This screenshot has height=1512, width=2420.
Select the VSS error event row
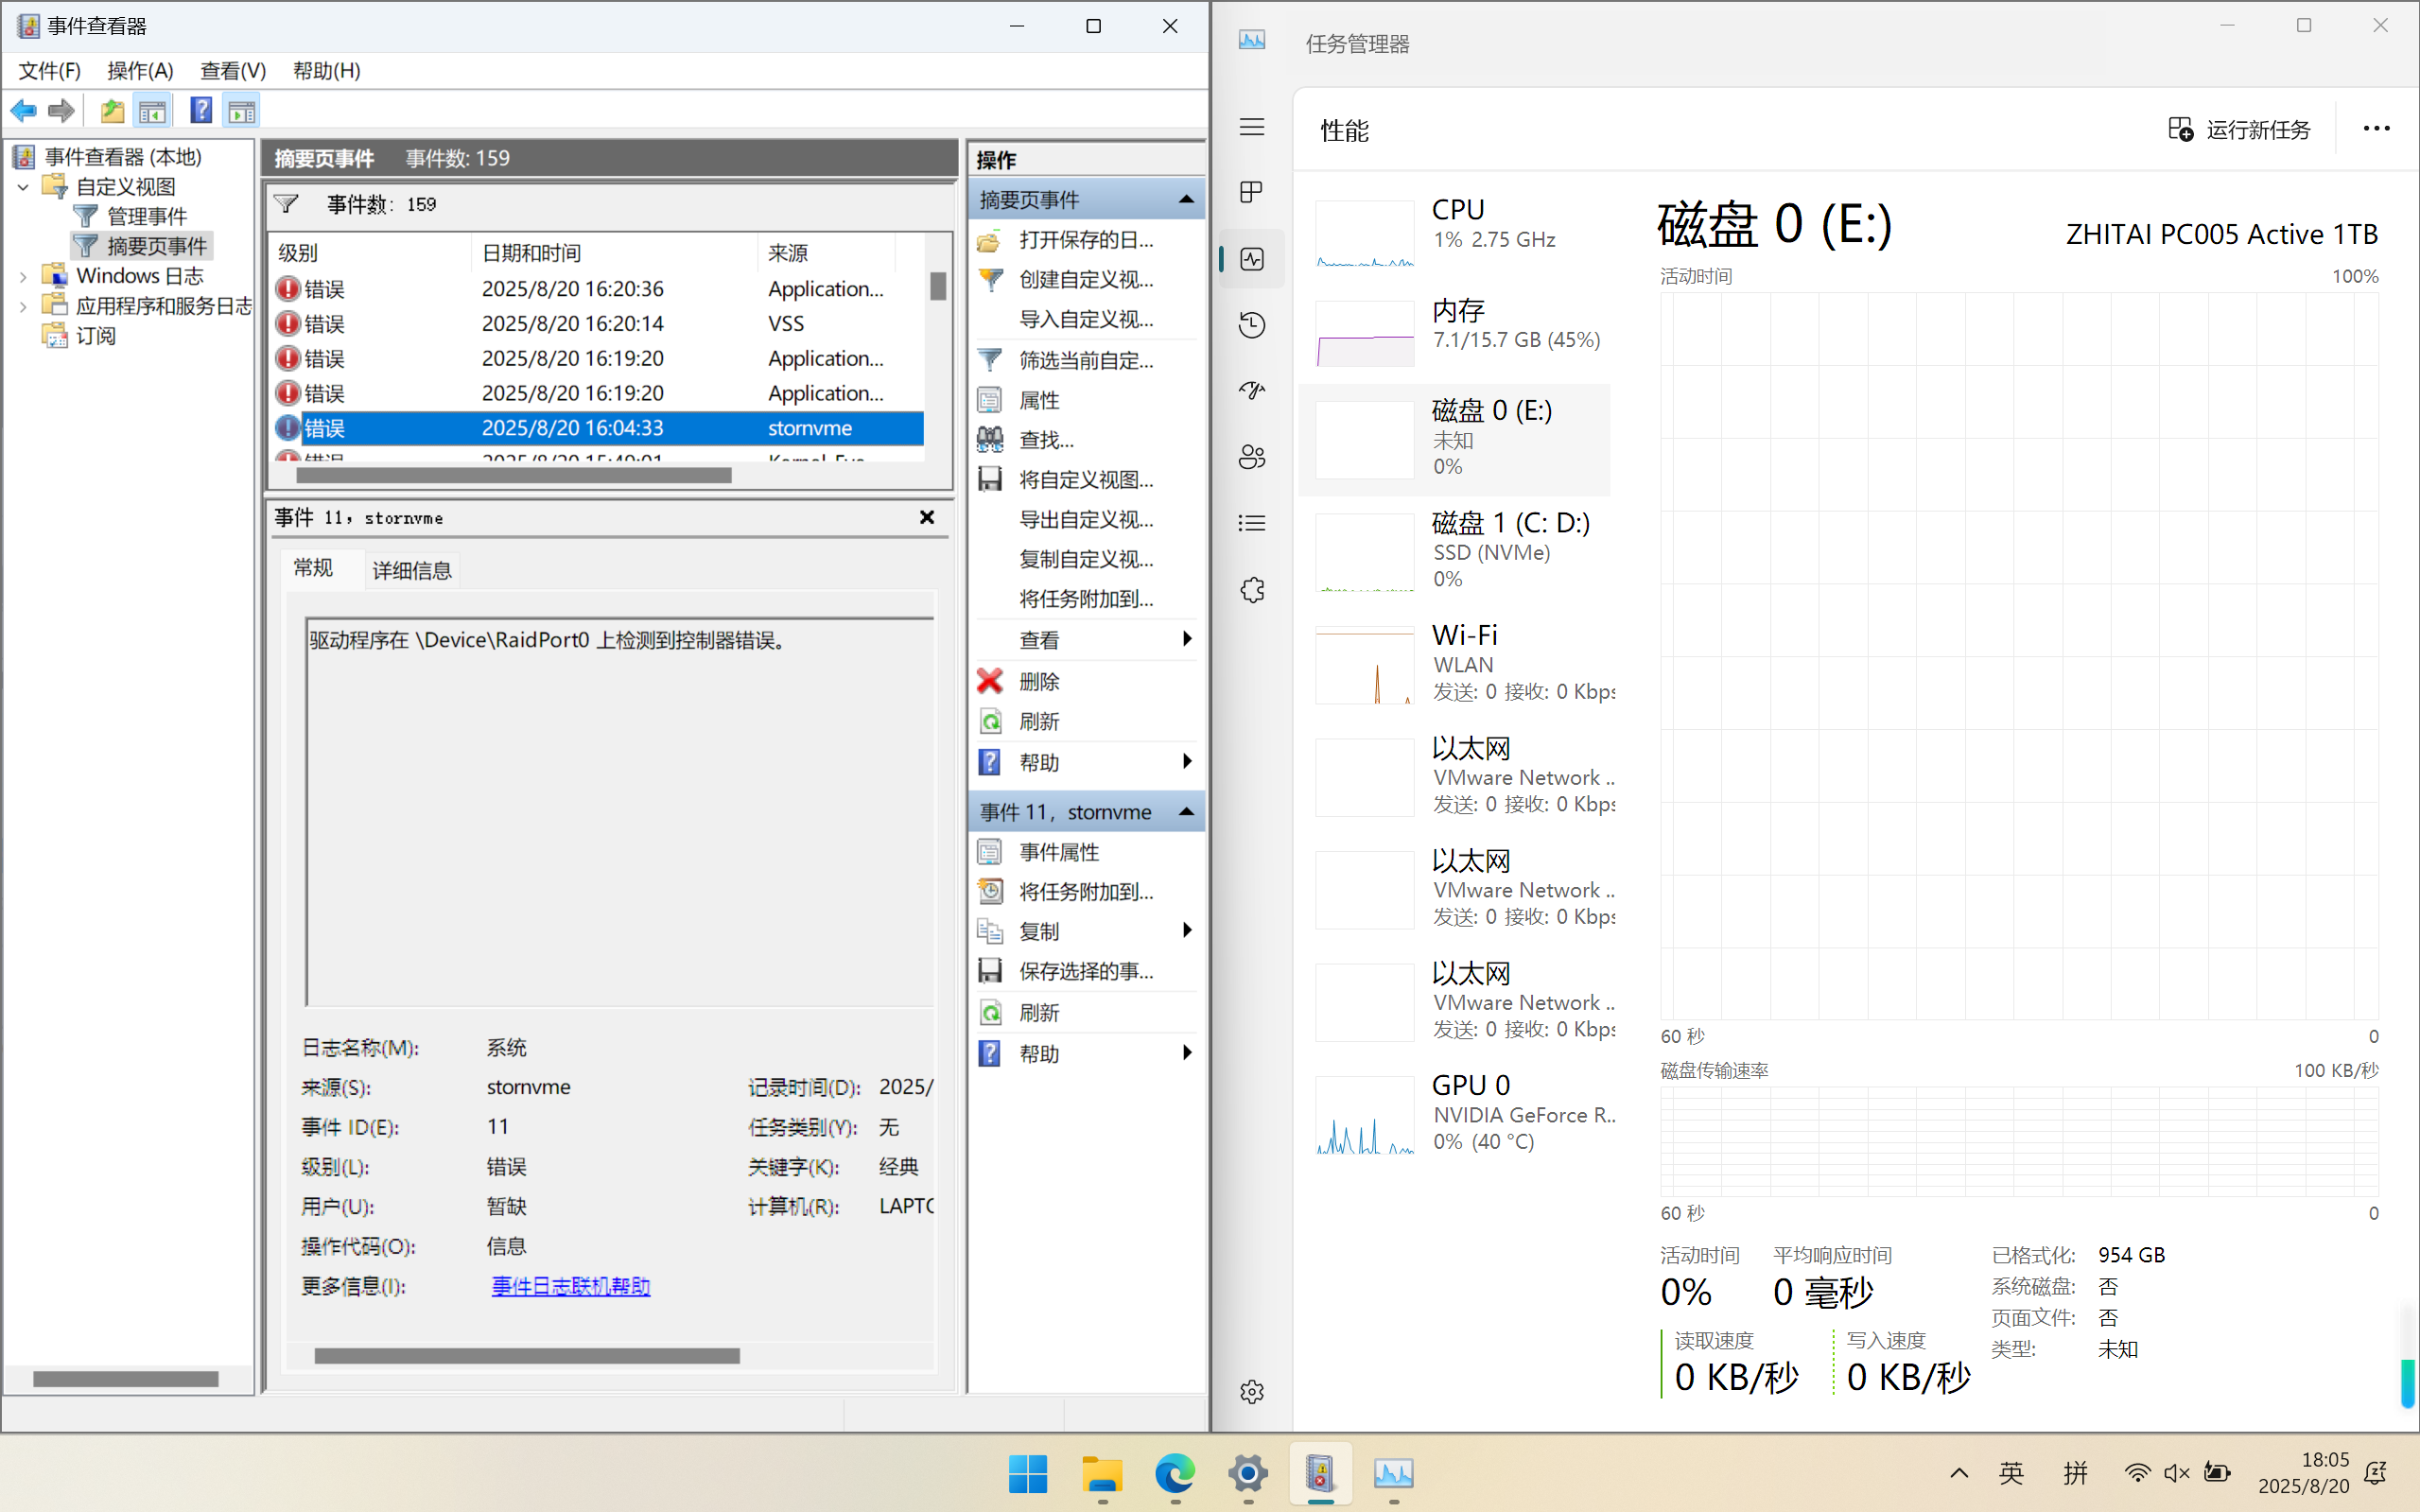[x=598, y=324]
